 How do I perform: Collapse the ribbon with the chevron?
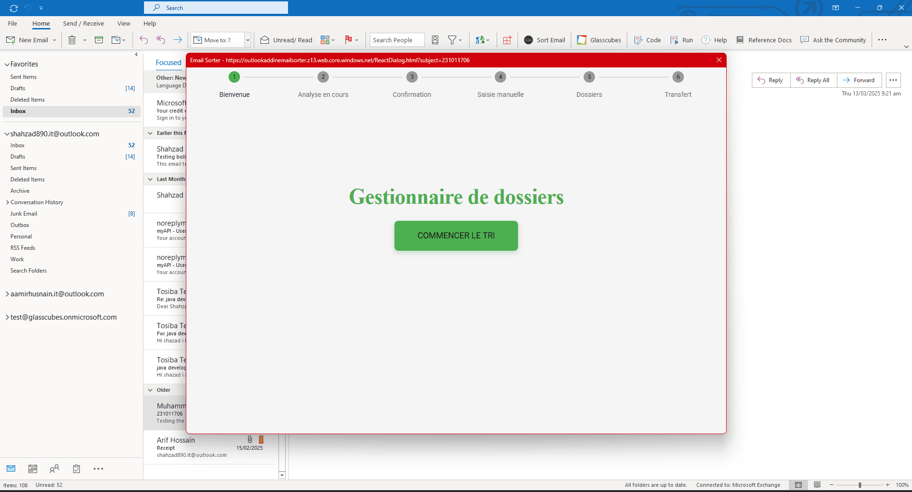click(906, 47)
